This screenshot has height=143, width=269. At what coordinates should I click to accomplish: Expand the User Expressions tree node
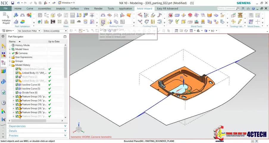point(10,57)
